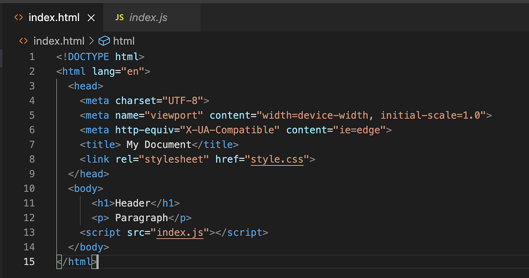Click line number 8 in the gutter

click(x=32, y=159)
